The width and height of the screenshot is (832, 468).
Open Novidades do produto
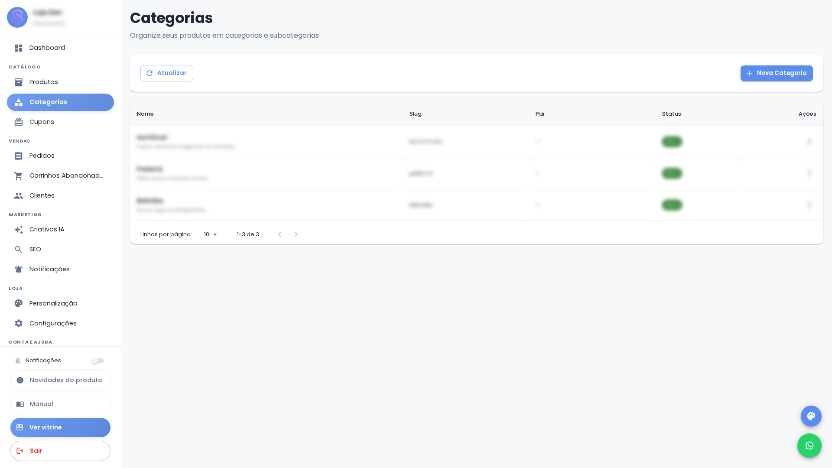[x=60, y=380]
